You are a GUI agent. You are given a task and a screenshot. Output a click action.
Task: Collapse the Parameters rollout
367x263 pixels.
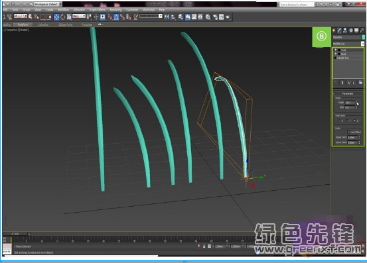[348, 93]
